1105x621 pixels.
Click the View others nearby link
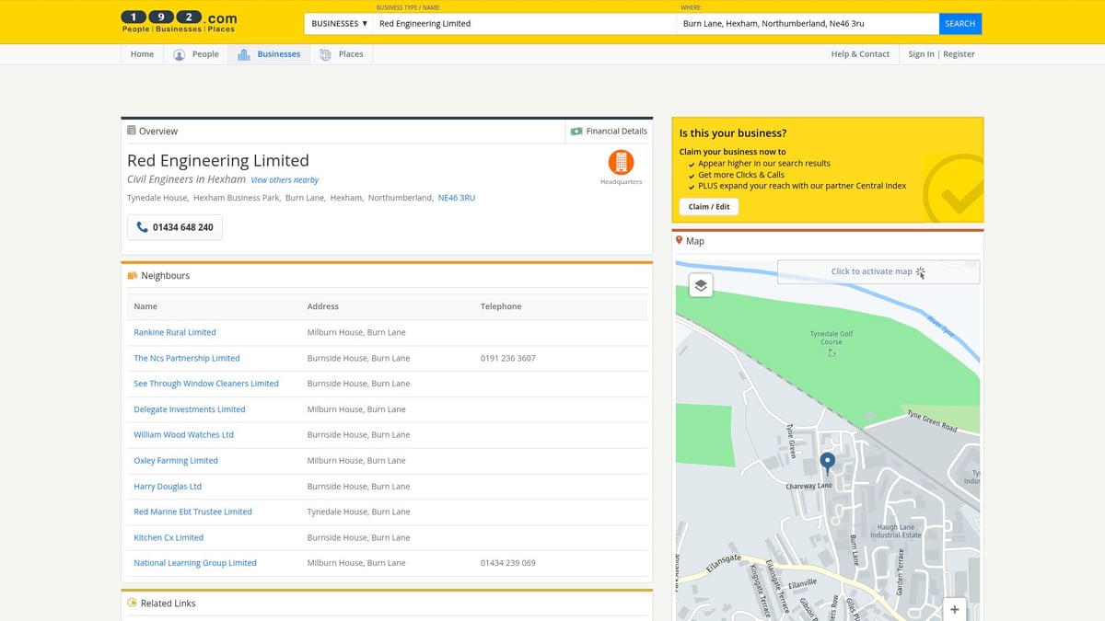[285, 180]
